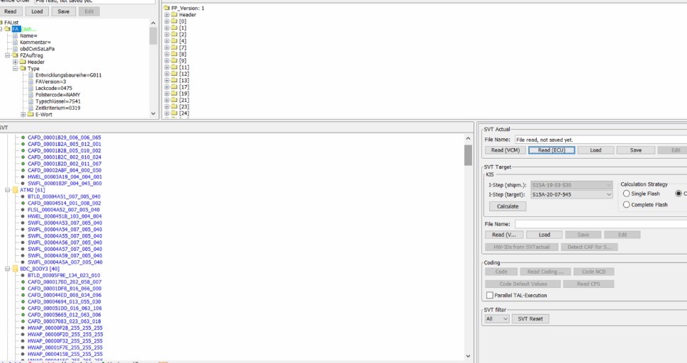
Task: Click the Read button above FAList
Action: click(10, 11)
